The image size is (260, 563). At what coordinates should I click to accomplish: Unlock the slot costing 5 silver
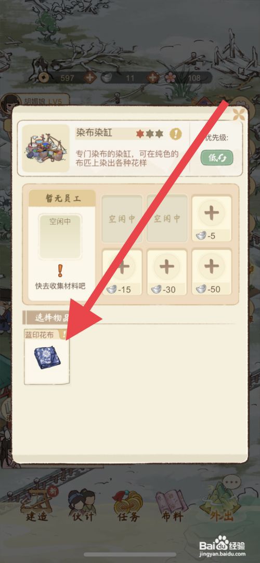coord(212,218)
